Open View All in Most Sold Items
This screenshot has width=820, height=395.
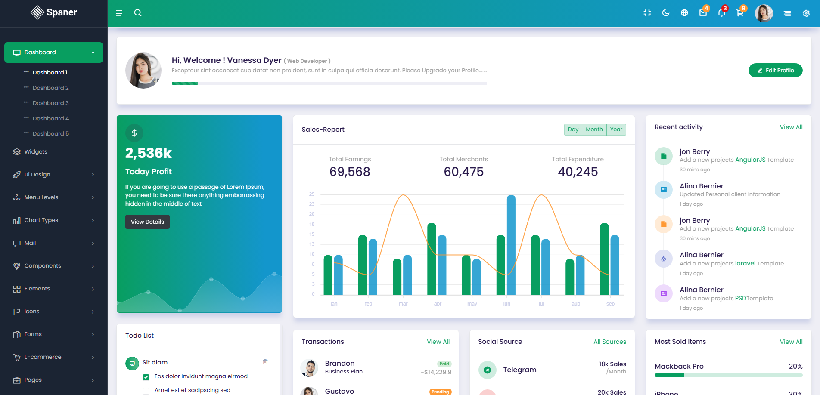pos(791,342)
